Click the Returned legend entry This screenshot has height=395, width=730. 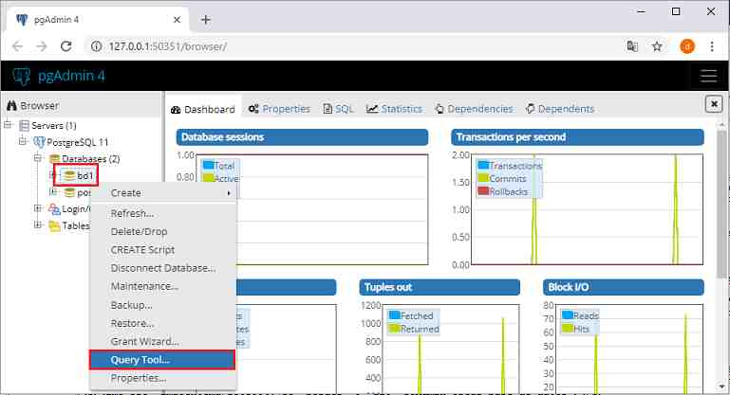pyautogui.click(x=414, y=329)
